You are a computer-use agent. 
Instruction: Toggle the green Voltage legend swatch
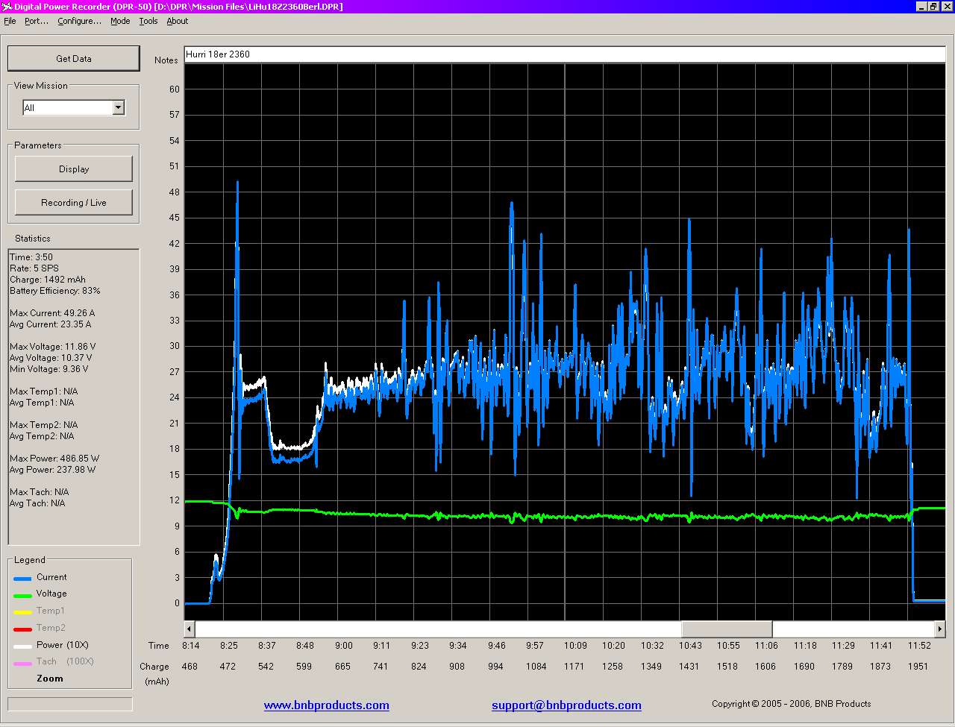click(x=22, y=595)
